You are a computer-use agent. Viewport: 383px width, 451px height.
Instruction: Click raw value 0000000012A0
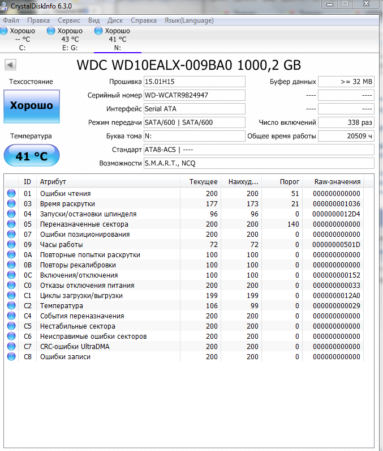tap(336, 296)
